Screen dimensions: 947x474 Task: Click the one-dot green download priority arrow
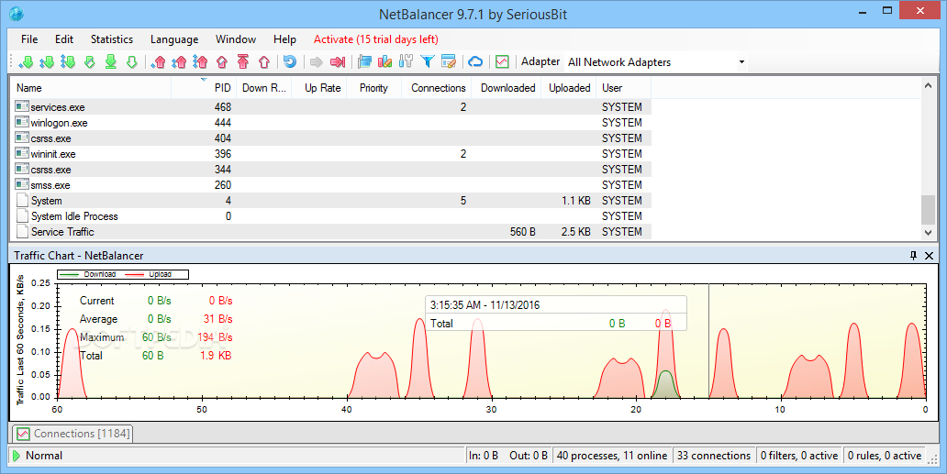pyautogui.click(x=26, y=61)
